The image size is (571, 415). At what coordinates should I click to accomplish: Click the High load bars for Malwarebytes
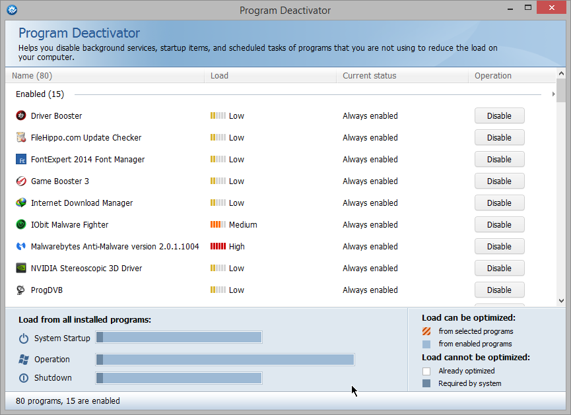click(x=218, y=247)
